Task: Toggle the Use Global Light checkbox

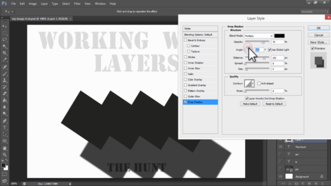Action: (269, 50)
